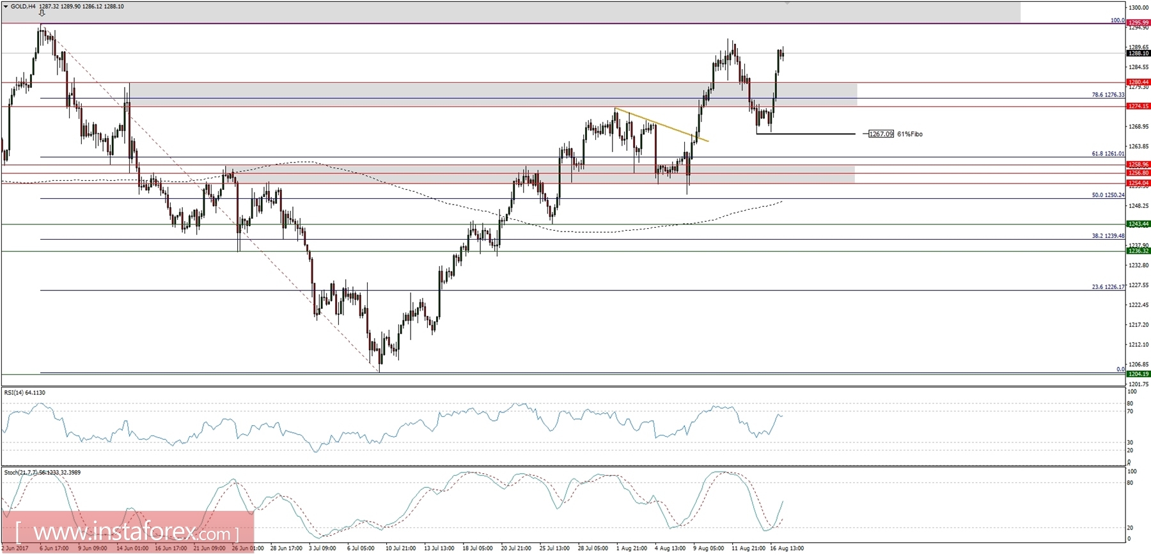The height and width of the screenshot is (555, 1151).
Task: Select the red 1295.99 price tag
Action: click(1138, 23)
